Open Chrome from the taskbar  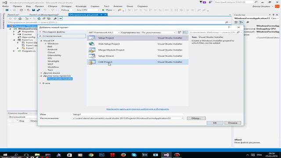coord(91,155)
